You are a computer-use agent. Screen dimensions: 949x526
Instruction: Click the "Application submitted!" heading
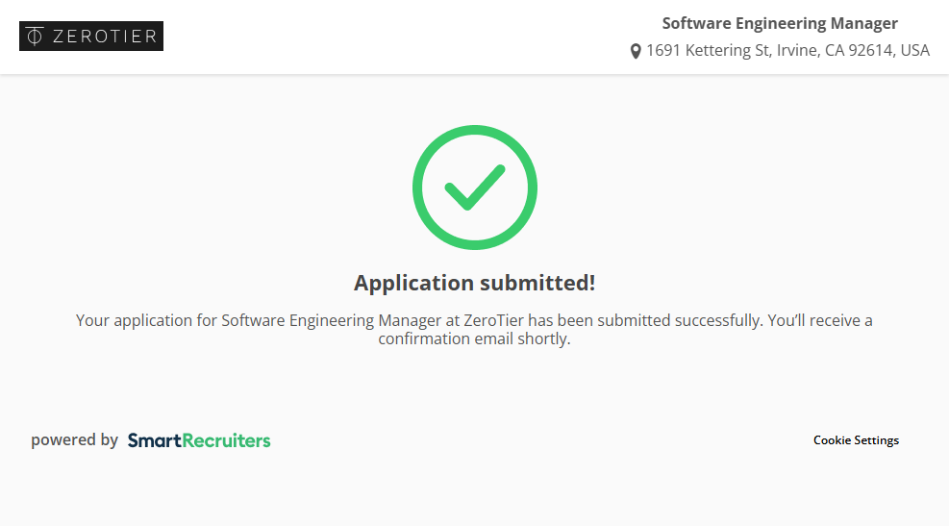coord(475,283)
